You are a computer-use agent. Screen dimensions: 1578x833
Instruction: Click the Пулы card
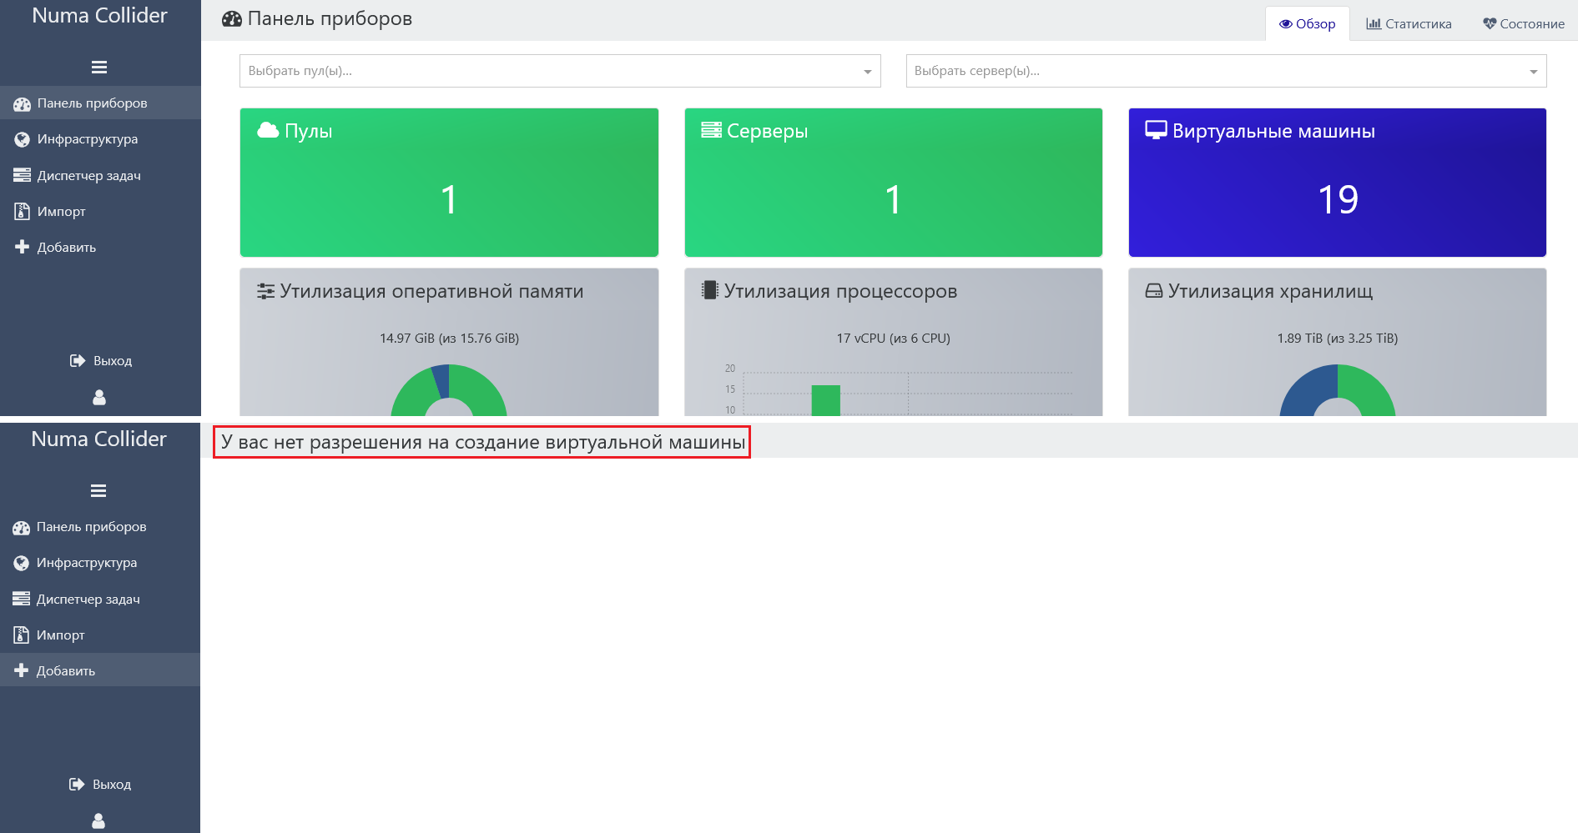(449, 183)
